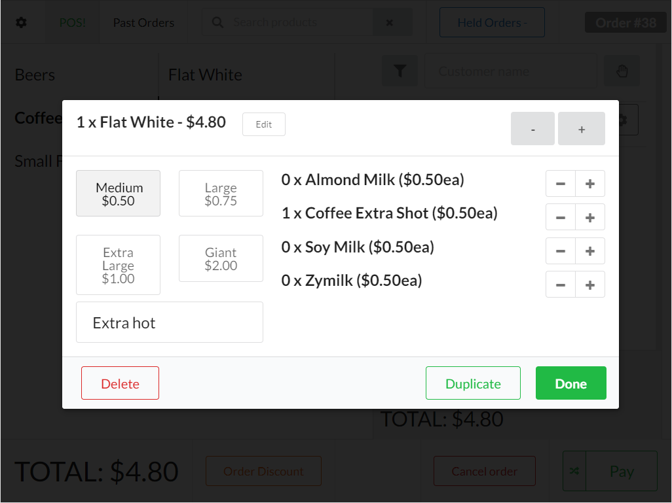Decrease Zymilk quantity with minus icon
The height and width of the screenshot is (503, 672).
[x=561, y=285]
